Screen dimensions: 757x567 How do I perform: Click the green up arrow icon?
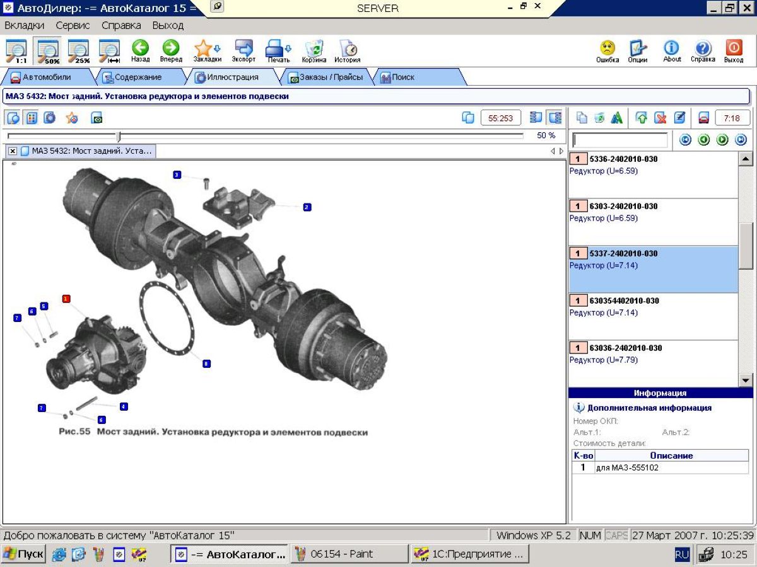pos(642,118)
